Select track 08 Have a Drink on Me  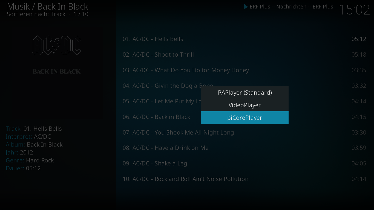click(244, 148)
